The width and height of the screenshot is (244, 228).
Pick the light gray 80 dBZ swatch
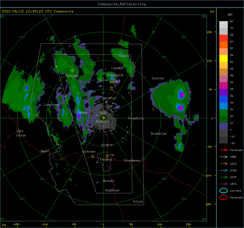click(x=223, y=25)
